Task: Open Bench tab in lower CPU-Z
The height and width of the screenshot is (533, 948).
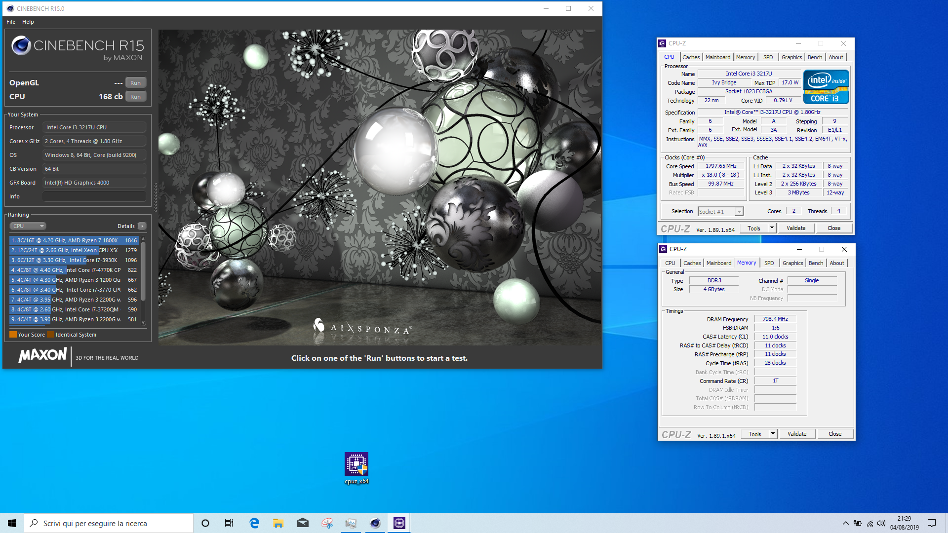Action: click(816, 263)
